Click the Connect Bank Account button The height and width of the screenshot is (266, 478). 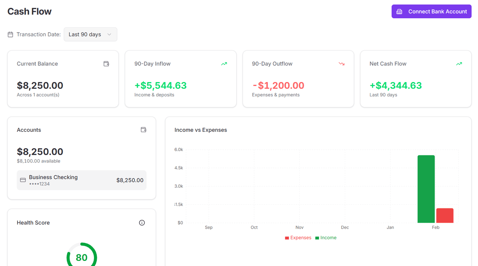431,11
